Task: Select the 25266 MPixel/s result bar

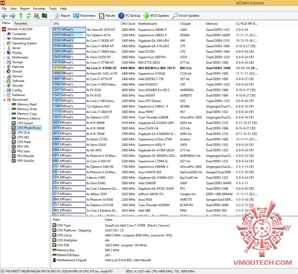Action: click(x=69, y=40)
